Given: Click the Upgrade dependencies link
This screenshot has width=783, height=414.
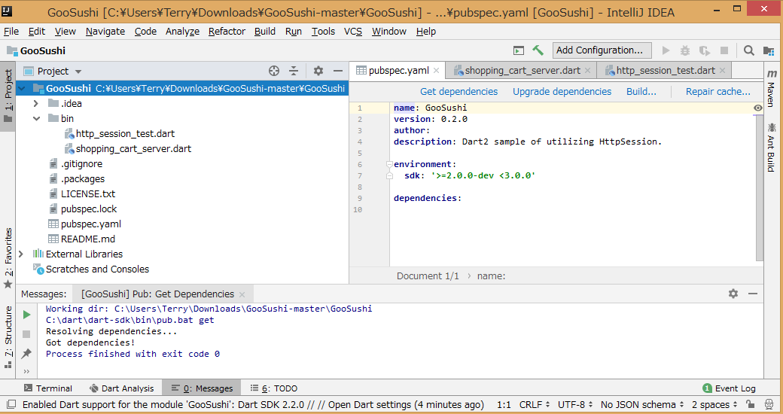Looking at the screenshot, I should (x=562, y=91).
